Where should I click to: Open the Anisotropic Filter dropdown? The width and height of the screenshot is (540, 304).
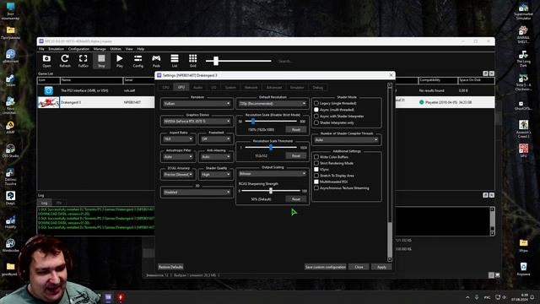tap(178, 156)
